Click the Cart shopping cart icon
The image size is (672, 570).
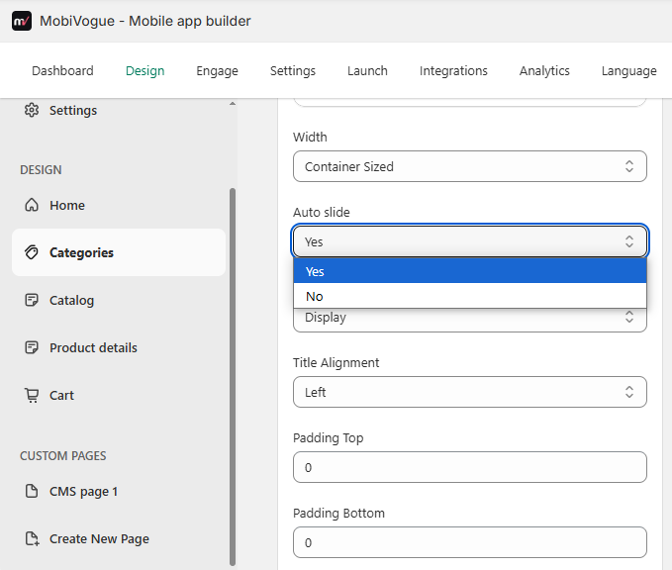coord(32,395)
